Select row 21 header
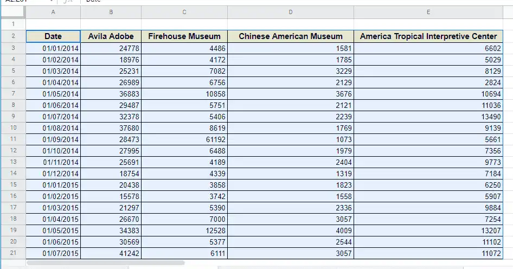Image resolution: width=513 pixels, height=269 pixels. [13, 253]
